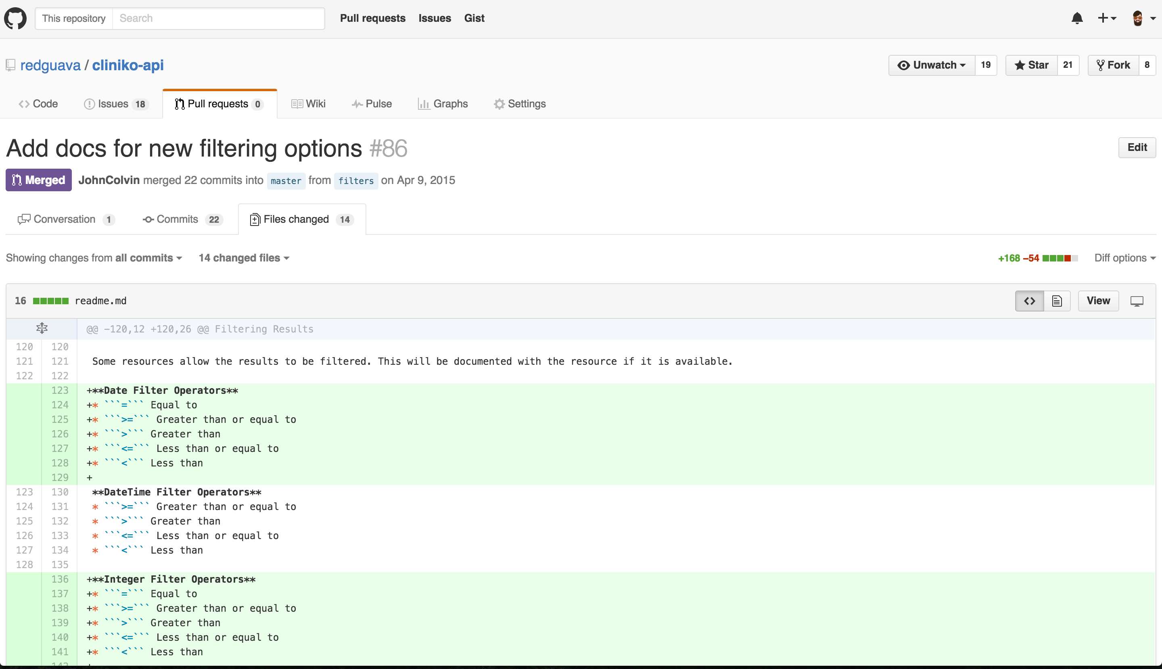Open the notifications bell

coord(1077,19)
